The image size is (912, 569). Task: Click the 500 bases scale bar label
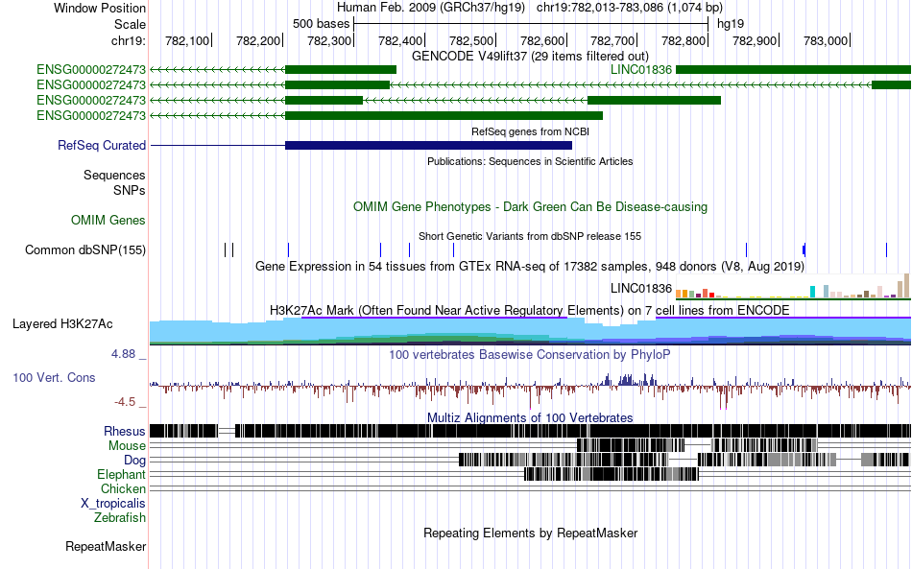321,24
